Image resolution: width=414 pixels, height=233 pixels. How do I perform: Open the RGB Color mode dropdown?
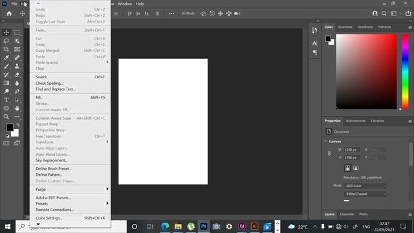pyautogui.click(x=365, y=186)
